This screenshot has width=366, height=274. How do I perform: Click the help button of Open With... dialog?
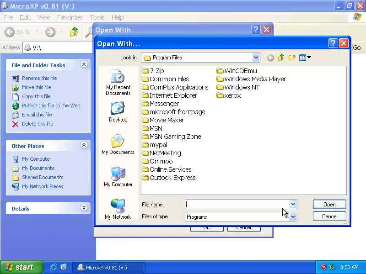[x=333, y=43]
